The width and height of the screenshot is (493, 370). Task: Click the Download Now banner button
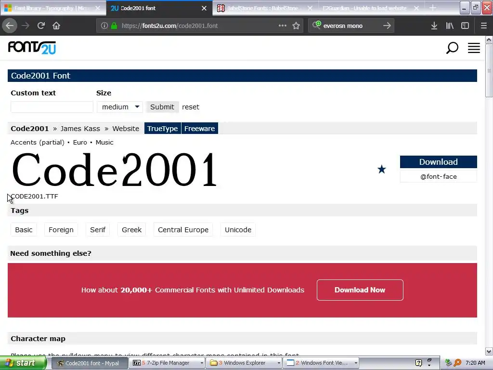click(360, 290)
